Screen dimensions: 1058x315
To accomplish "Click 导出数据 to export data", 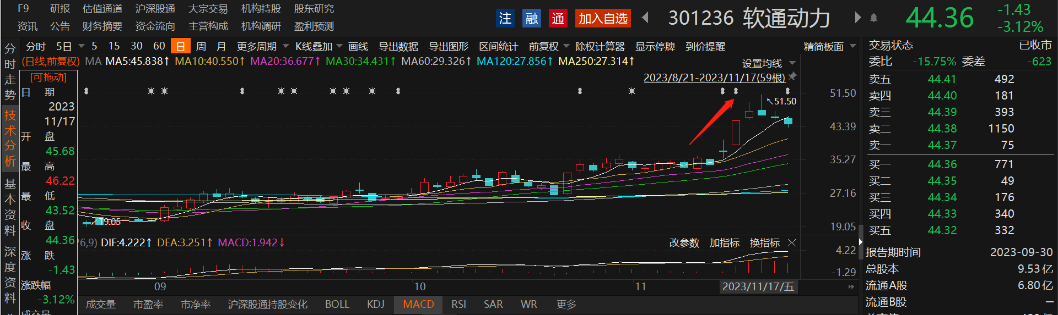I will point(398,46).
